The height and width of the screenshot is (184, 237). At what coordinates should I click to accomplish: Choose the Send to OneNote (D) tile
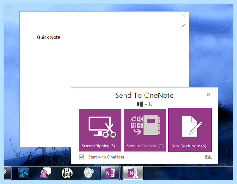tap(145, 130)
